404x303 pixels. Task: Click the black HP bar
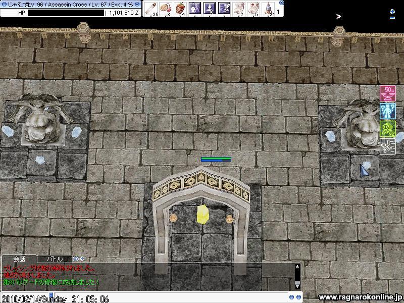click(x=66, y=13)
